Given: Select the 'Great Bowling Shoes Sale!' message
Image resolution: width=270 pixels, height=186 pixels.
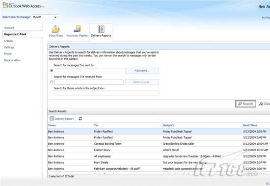Looking at the screenshot, I should [159, 144].
